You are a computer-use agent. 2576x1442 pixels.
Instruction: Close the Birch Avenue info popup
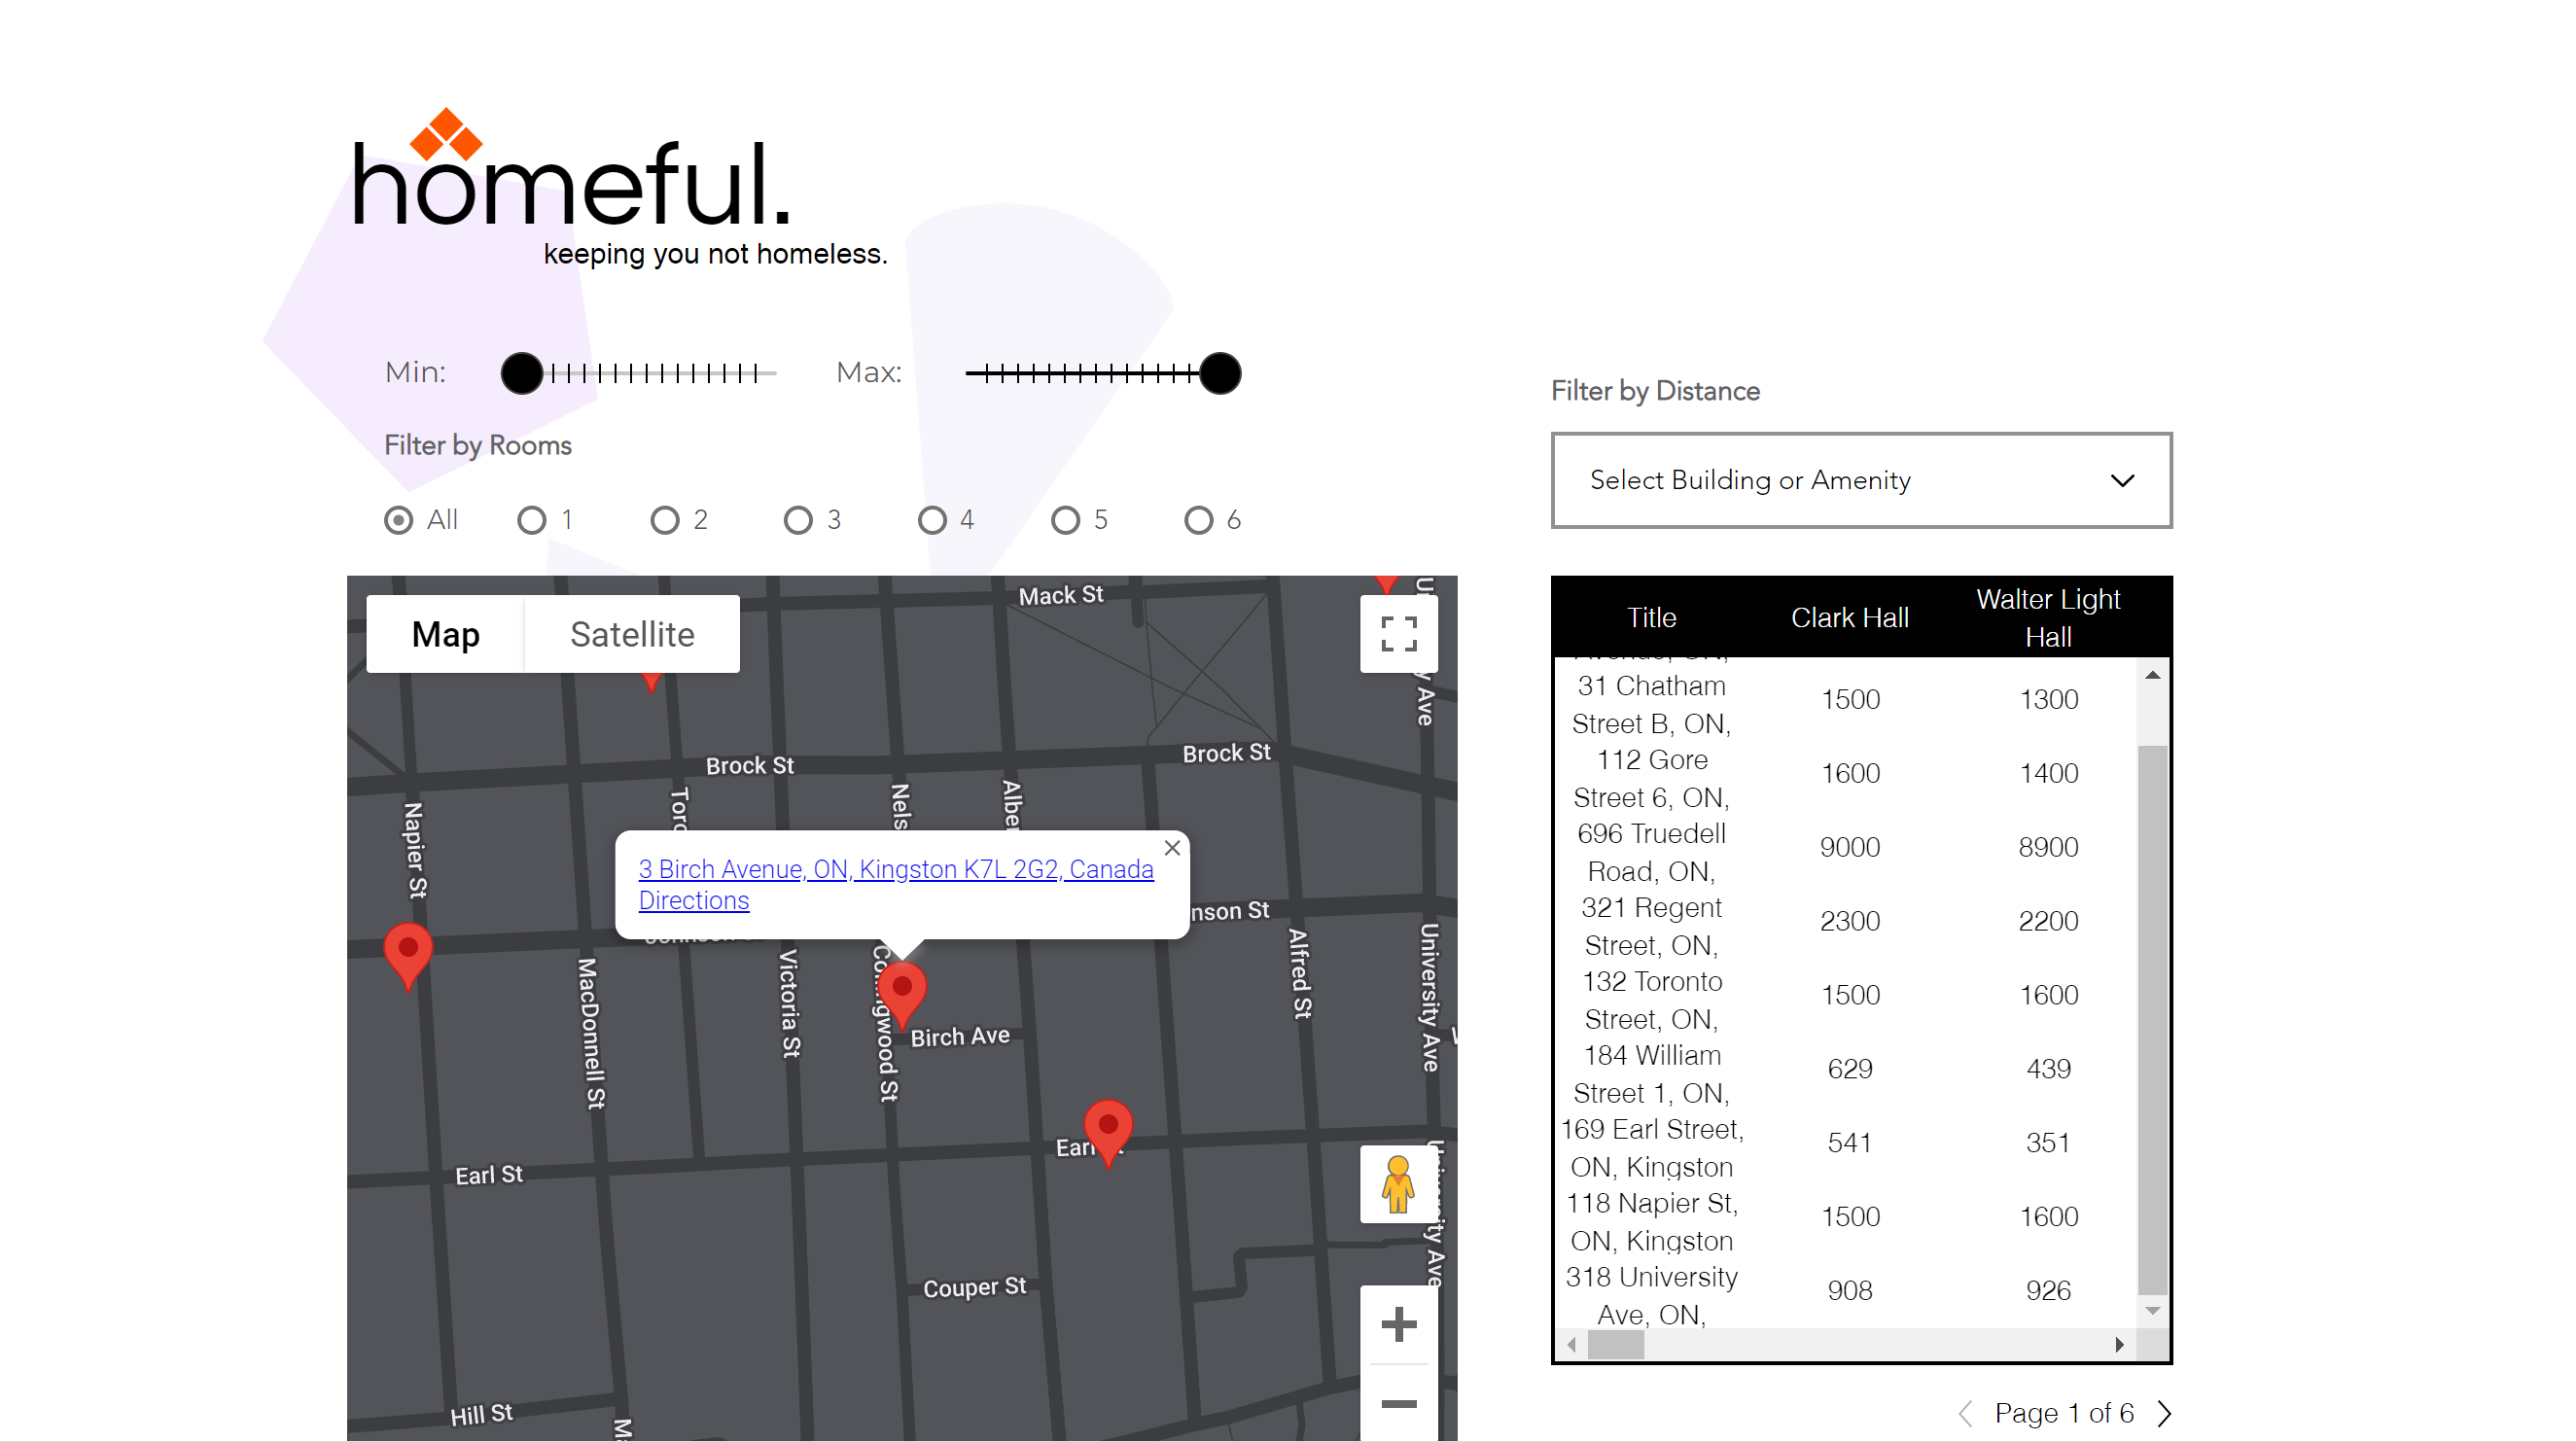(1172, 848)
